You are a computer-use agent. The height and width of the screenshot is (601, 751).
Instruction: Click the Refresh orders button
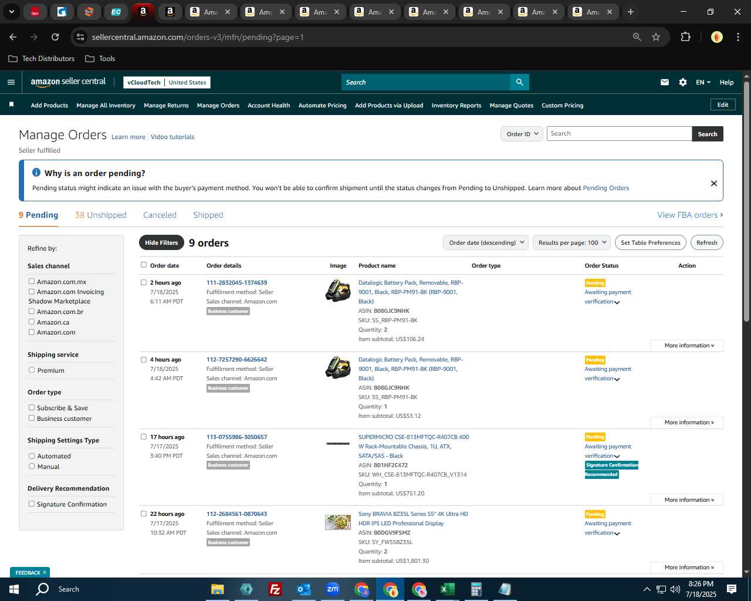click(706, 242)
